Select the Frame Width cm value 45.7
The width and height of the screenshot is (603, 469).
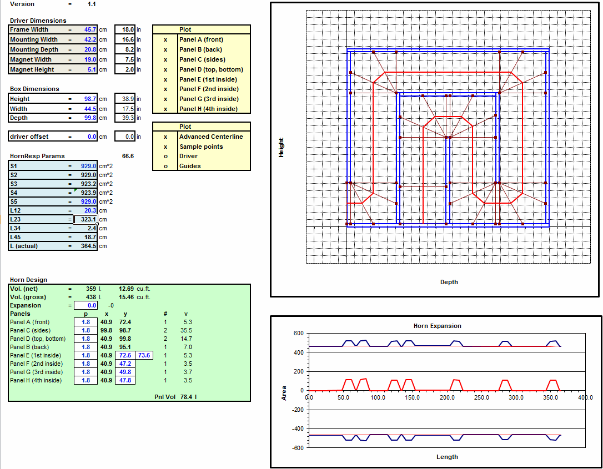(86, 29)
